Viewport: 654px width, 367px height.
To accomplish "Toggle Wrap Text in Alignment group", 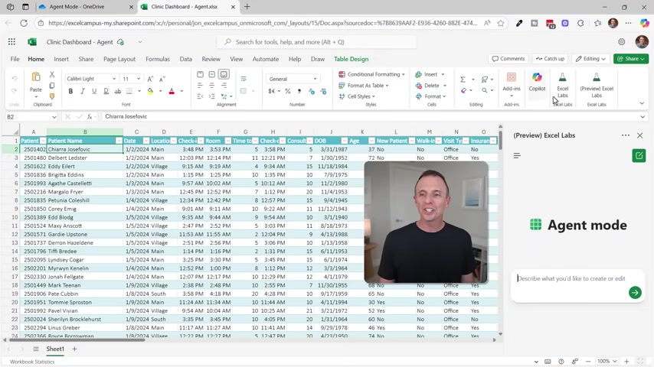I will pos(244,79).
